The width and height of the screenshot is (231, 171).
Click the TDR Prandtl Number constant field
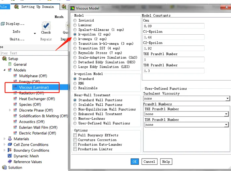(x=174, y=71)
